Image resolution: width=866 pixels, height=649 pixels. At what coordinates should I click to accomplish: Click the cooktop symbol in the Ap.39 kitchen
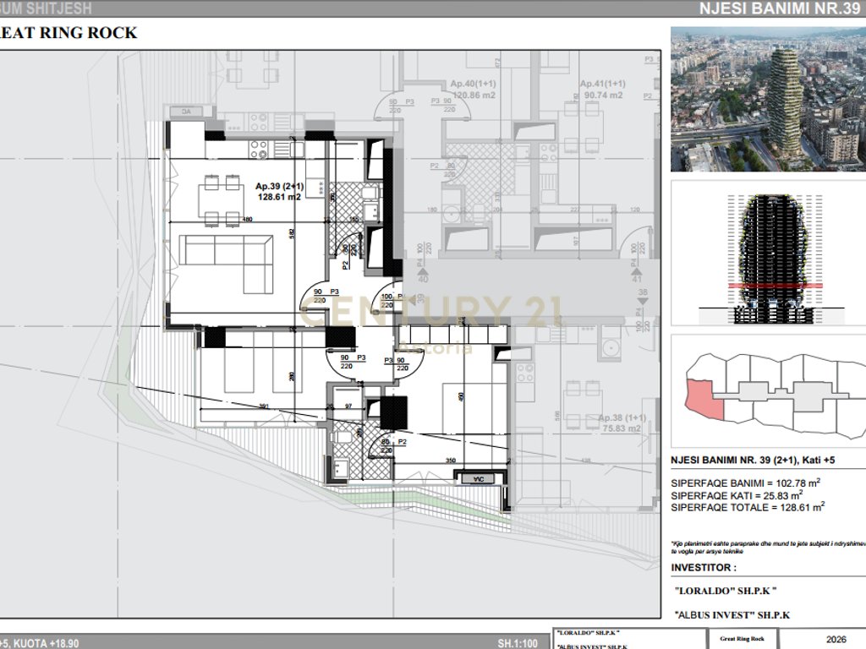point(259,149)
